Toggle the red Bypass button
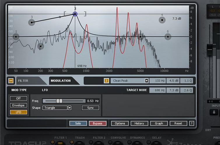 click(98, 123)
